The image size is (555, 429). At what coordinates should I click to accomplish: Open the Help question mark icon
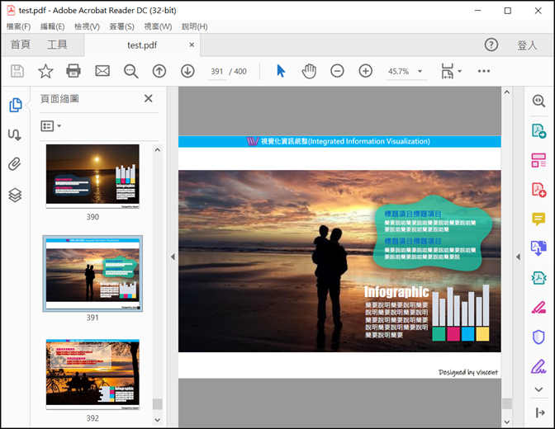click(x=491, y=45)
